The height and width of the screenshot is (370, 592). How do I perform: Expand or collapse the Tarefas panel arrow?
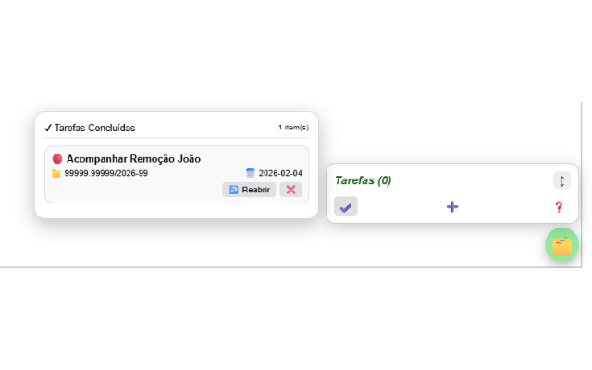point(561,180)
